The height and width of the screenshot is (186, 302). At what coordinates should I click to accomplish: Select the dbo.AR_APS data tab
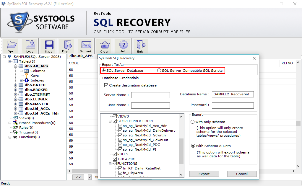coord(81,56)
